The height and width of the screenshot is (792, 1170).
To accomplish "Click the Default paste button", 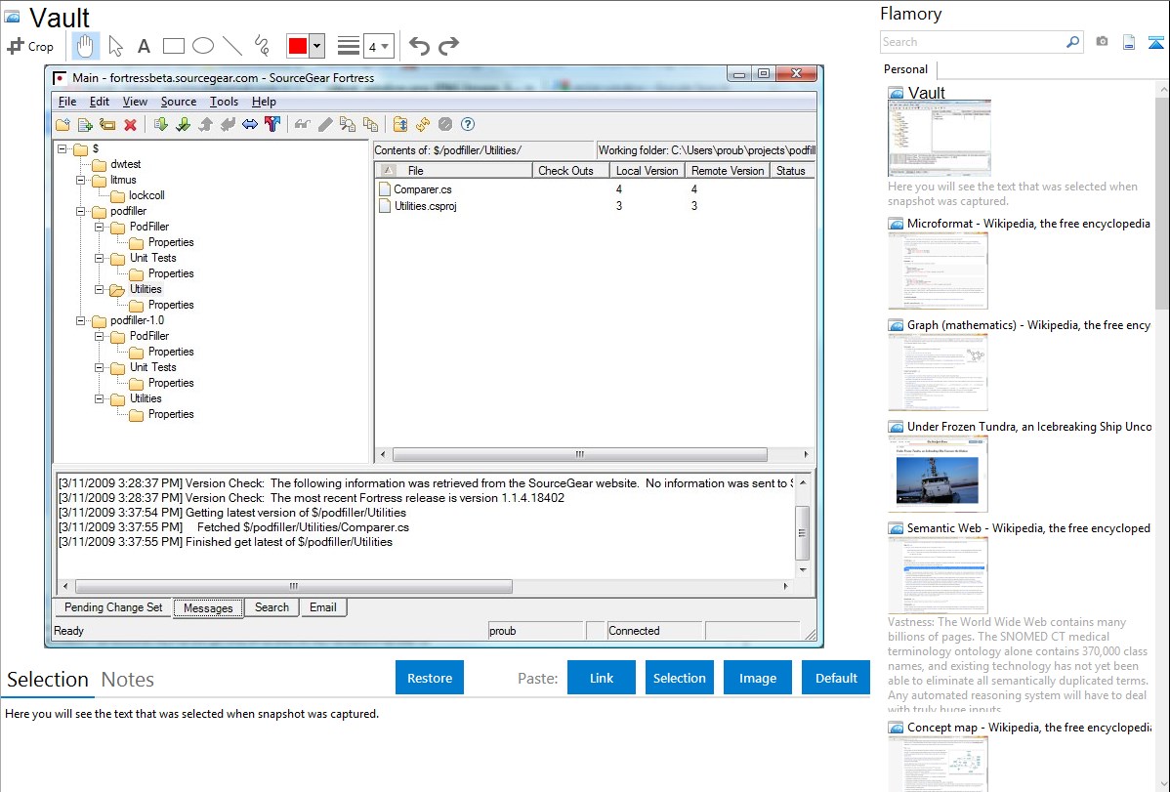I will [836, 678].
